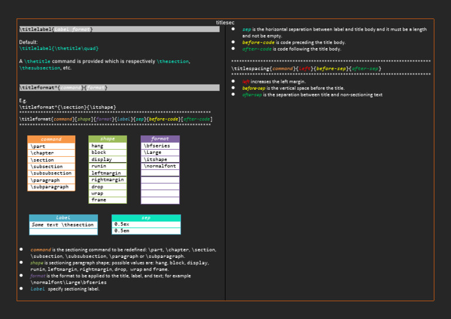Click the \titleformat*{\section}{\itshape} example

68,107
